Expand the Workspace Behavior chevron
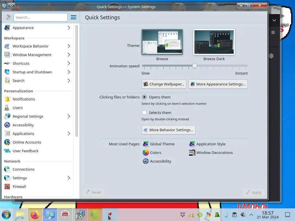The image size is (295, 221). (69, 46)
